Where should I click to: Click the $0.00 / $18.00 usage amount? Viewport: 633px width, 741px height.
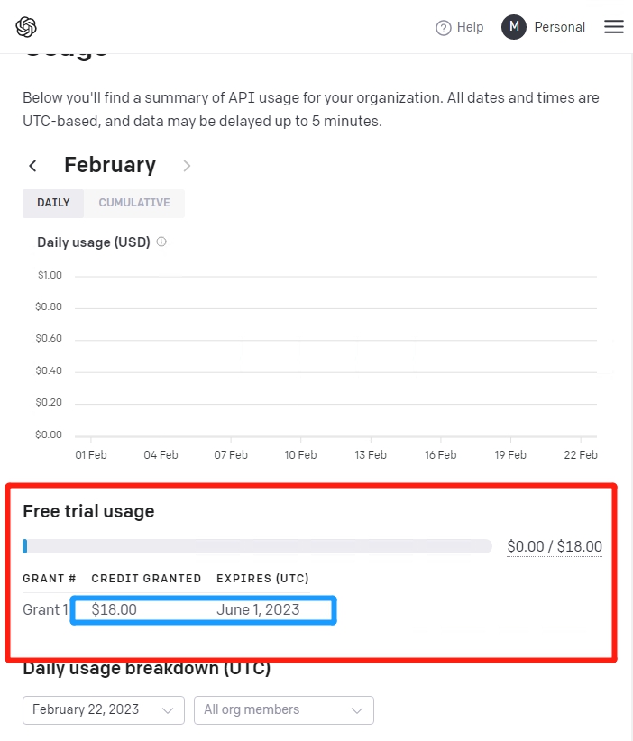[x=555, y=547]
